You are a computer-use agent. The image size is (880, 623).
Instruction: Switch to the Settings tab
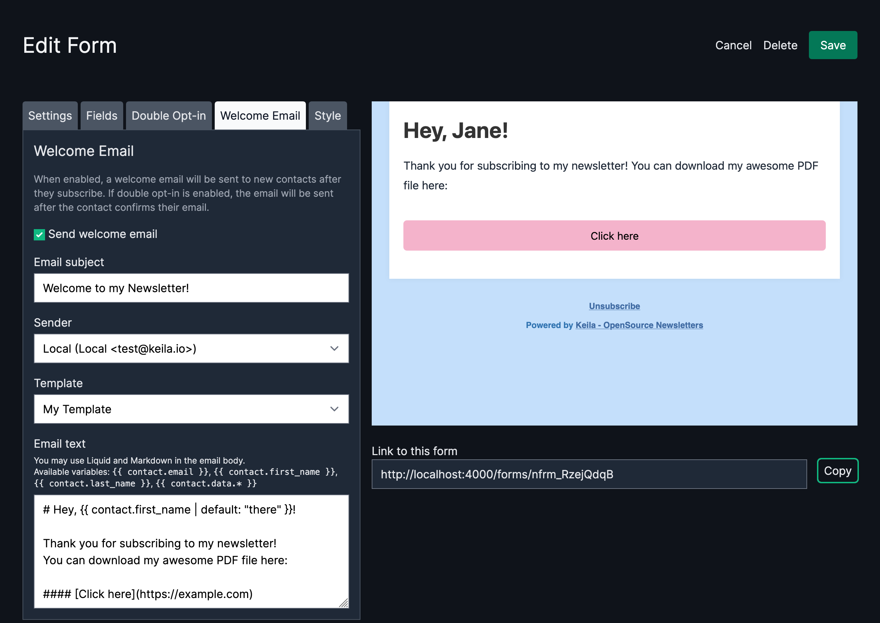coord(50,115)
